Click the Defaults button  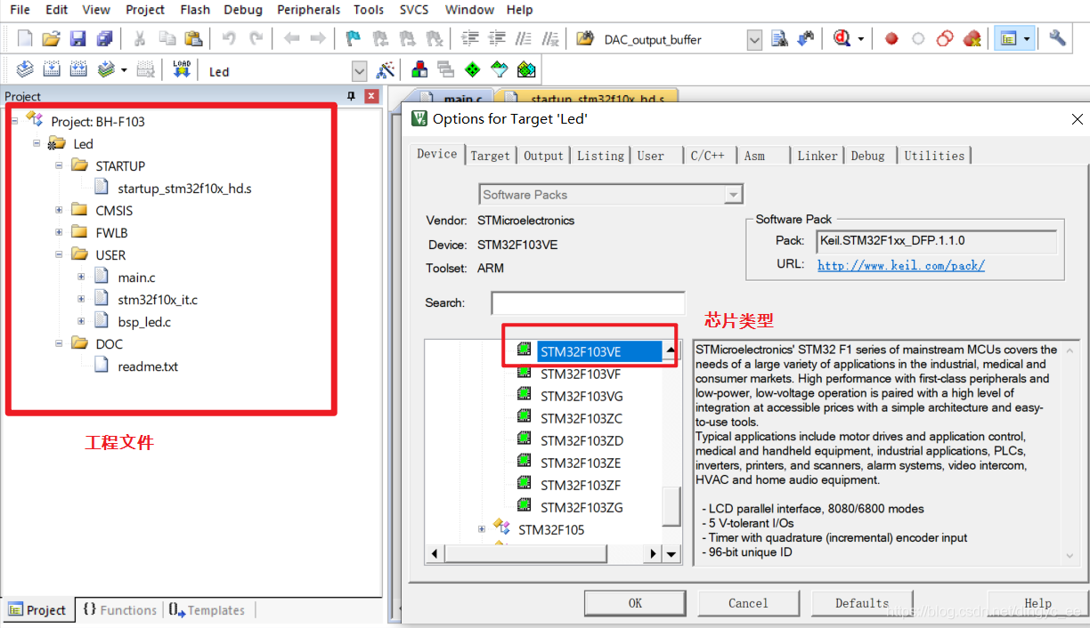tap(862, 603)
